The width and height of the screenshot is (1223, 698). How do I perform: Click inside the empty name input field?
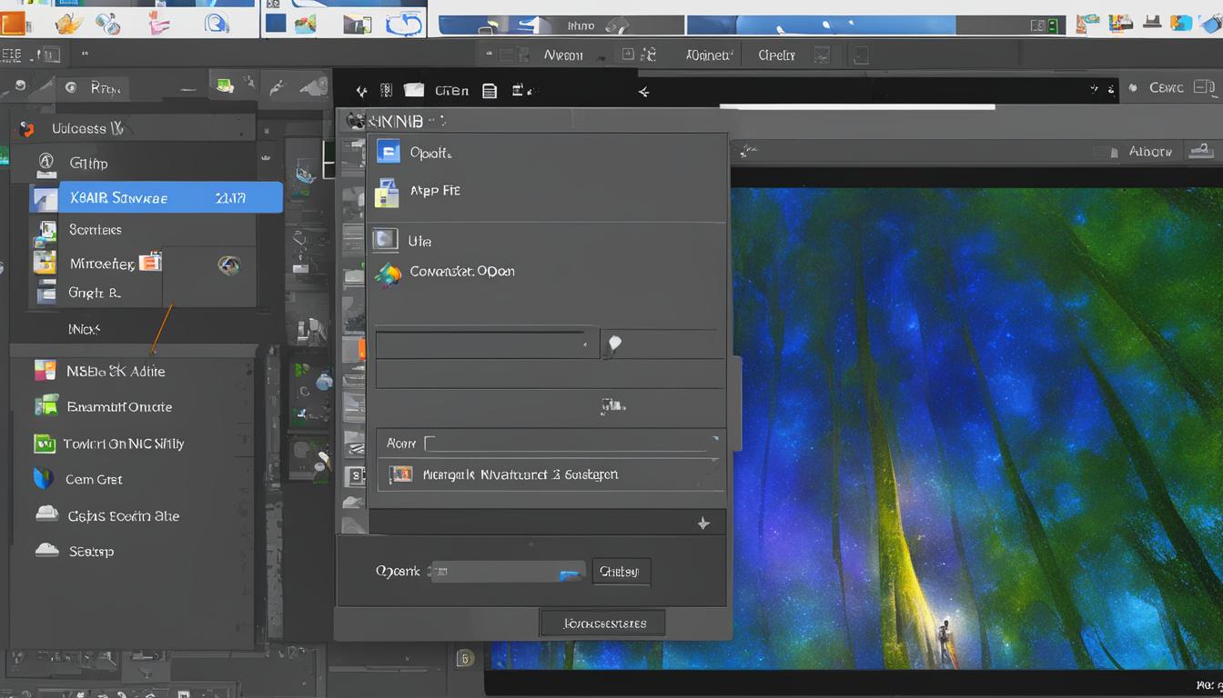564,443
